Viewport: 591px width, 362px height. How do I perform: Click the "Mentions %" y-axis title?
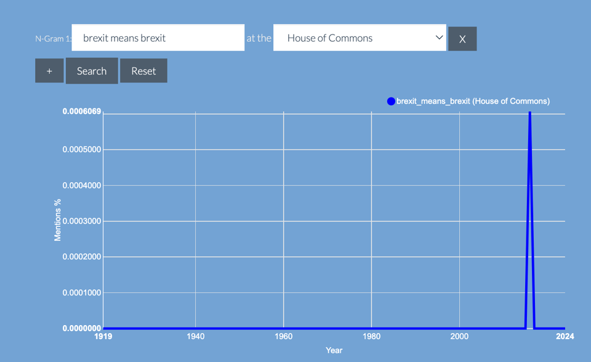click(x=58, y=220)
